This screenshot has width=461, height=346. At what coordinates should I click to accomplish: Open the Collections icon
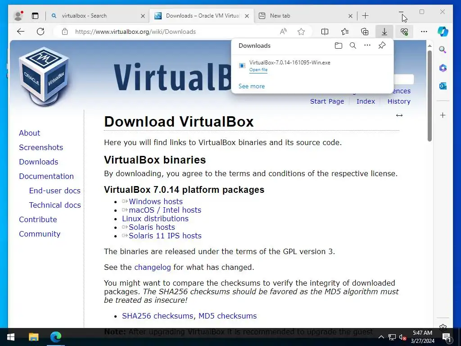pos(365,32)
